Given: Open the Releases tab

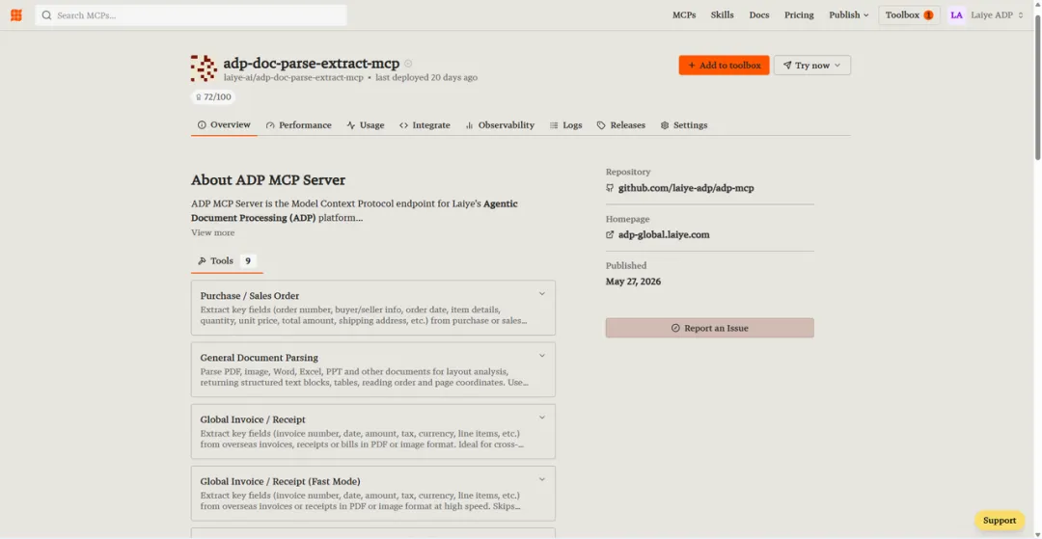Looking at the screenshot, I should pos(620,124).
